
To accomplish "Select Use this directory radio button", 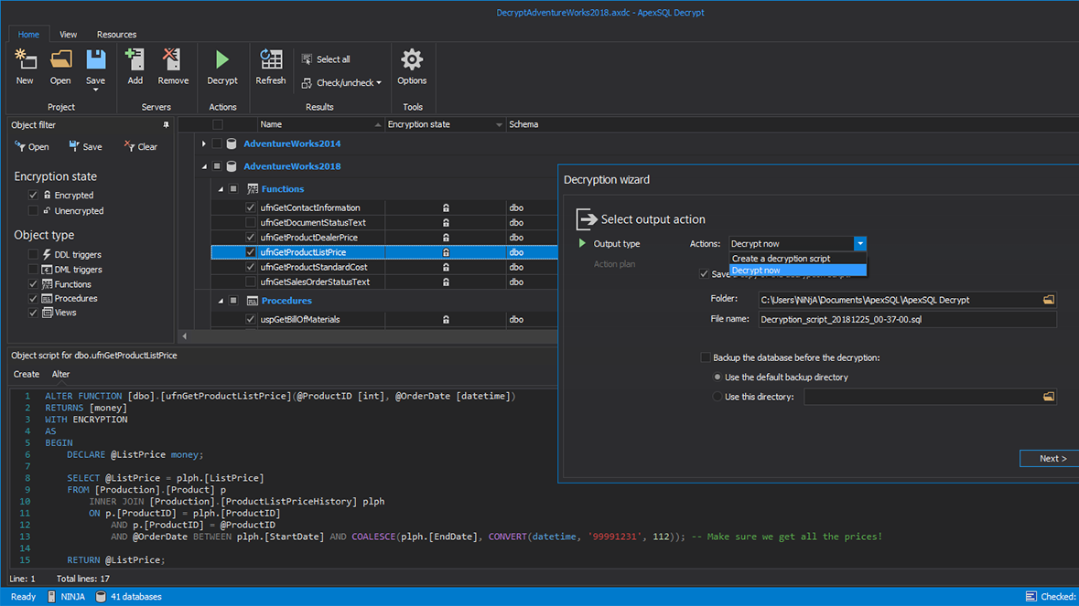I will [718, 397].
